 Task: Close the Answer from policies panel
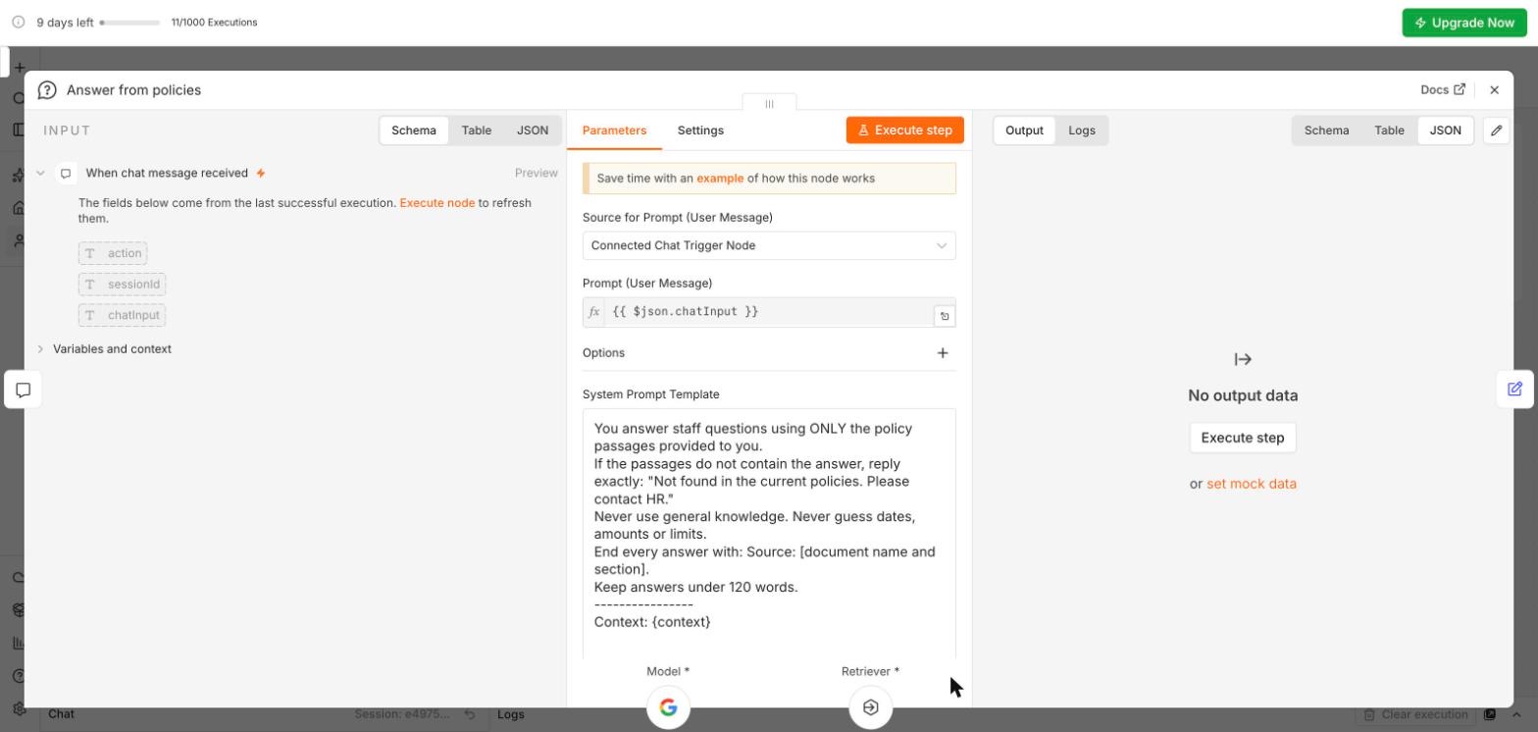(x=1494, y=90)
